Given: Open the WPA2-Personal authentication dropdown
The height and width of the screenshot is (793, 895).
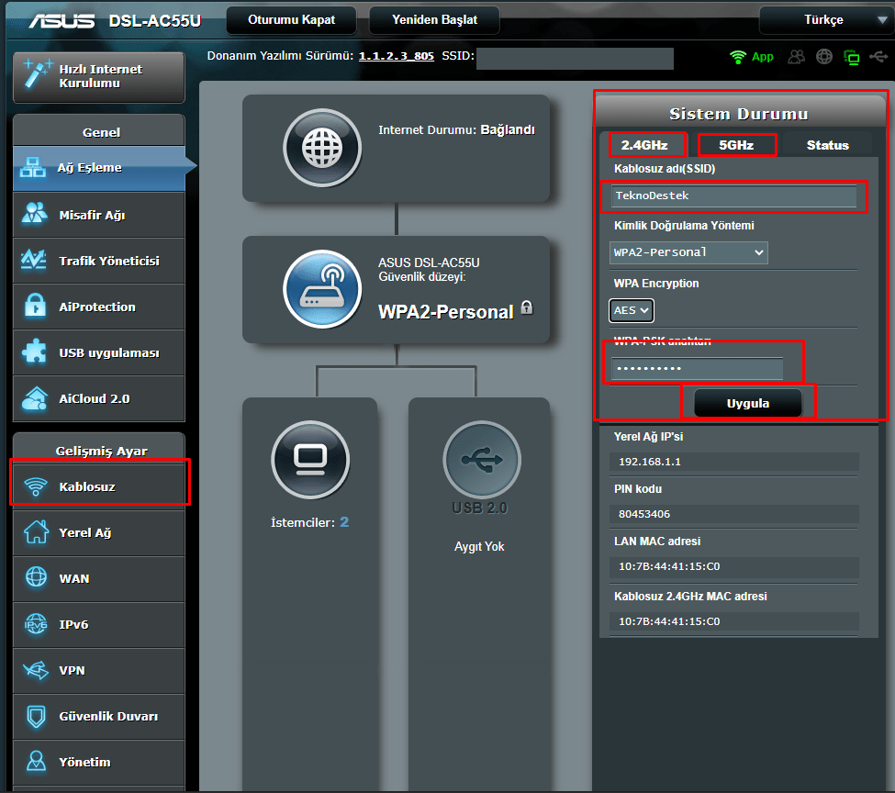Looking at the screenshot, I should pos(688,252).
